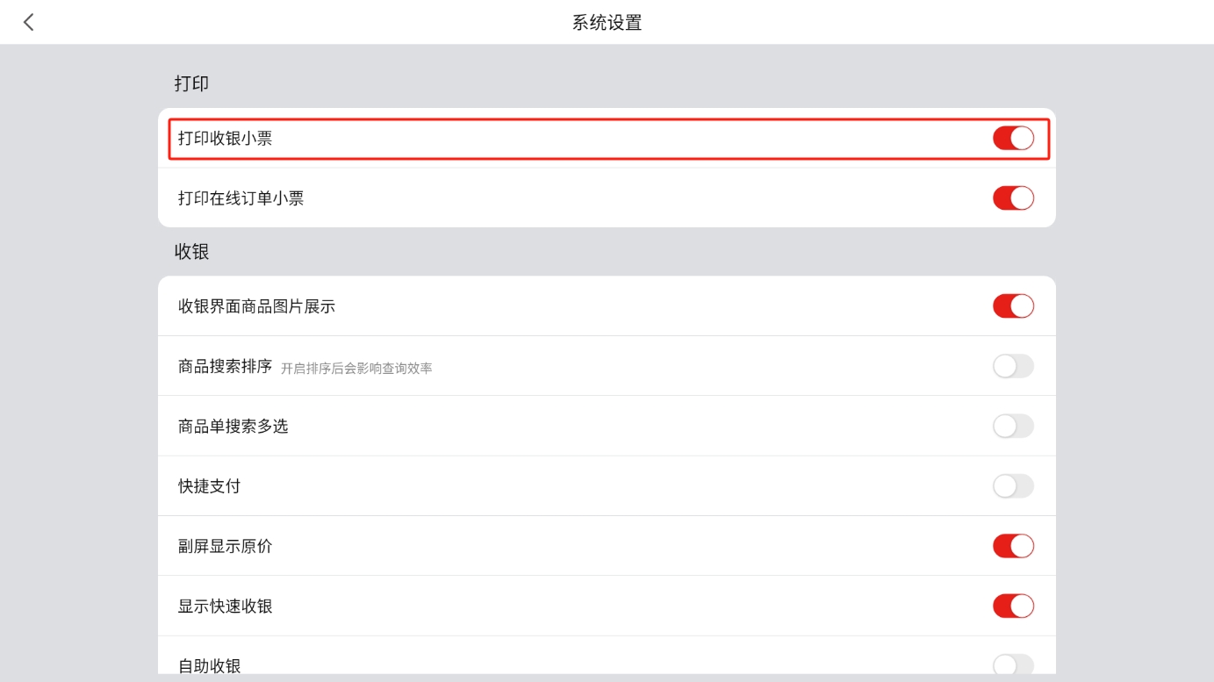This screenshot has height=682, width=1214.
Task: Enable the 自助收银 switch
Action: point(1013,664)
